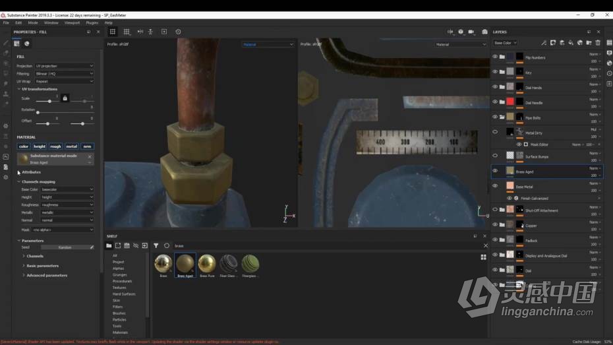Click the Shelf circle search-scope icon
This screenshot has height=345, width=613.
[x=167, y=245]
